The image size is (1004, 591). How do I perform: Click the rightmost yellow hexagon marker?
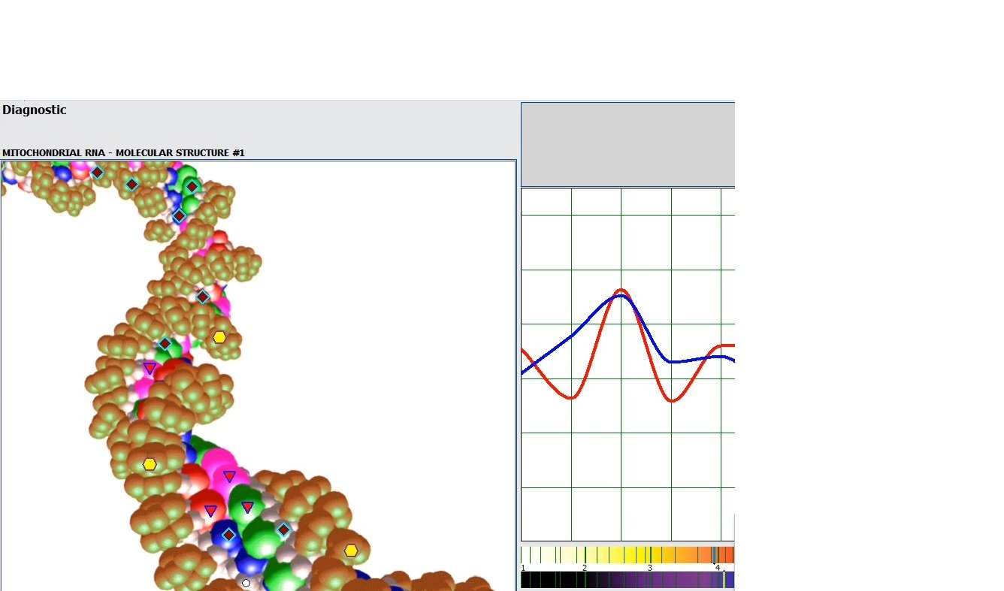coord(351,550)
